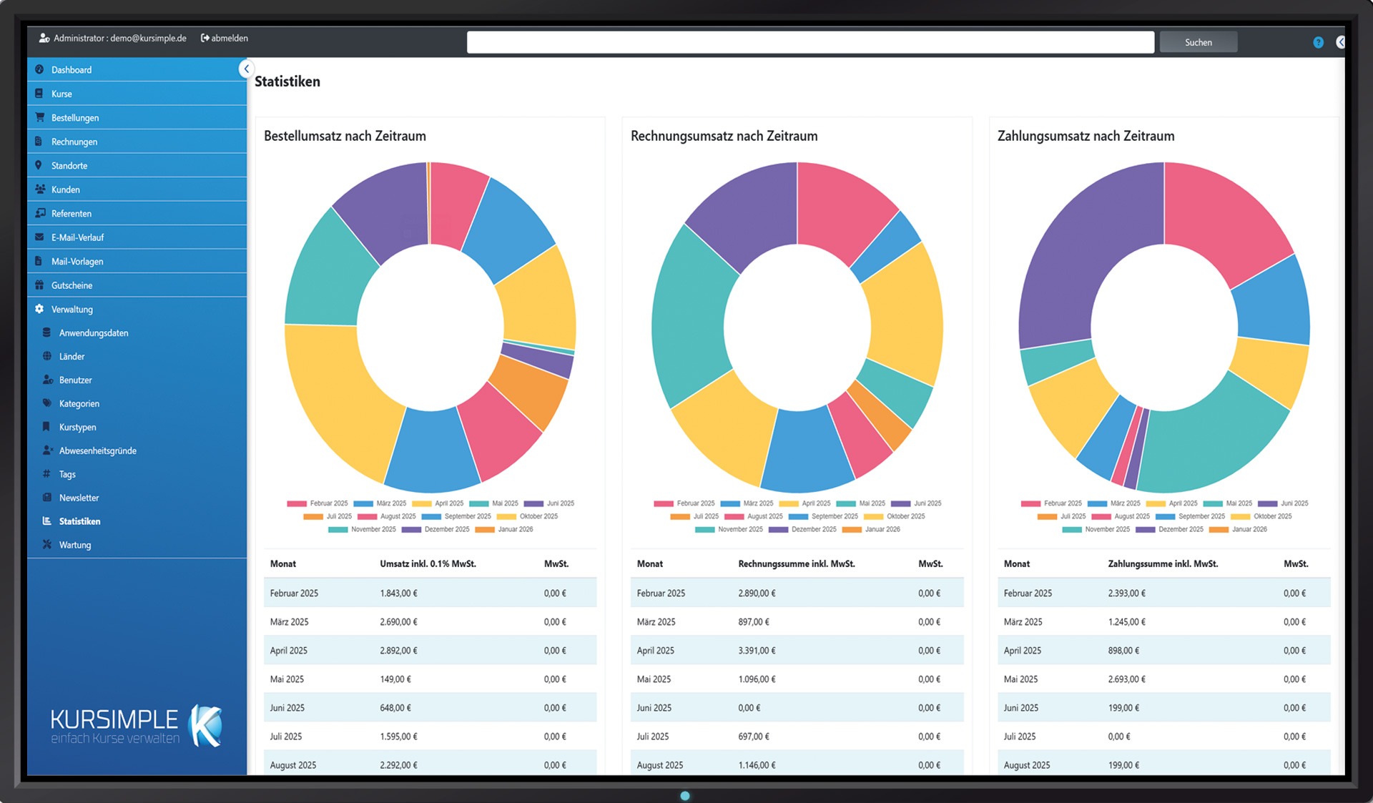
Task: Collapse sidebar with the chevron arrow button
Action: [x=246, y=69]
